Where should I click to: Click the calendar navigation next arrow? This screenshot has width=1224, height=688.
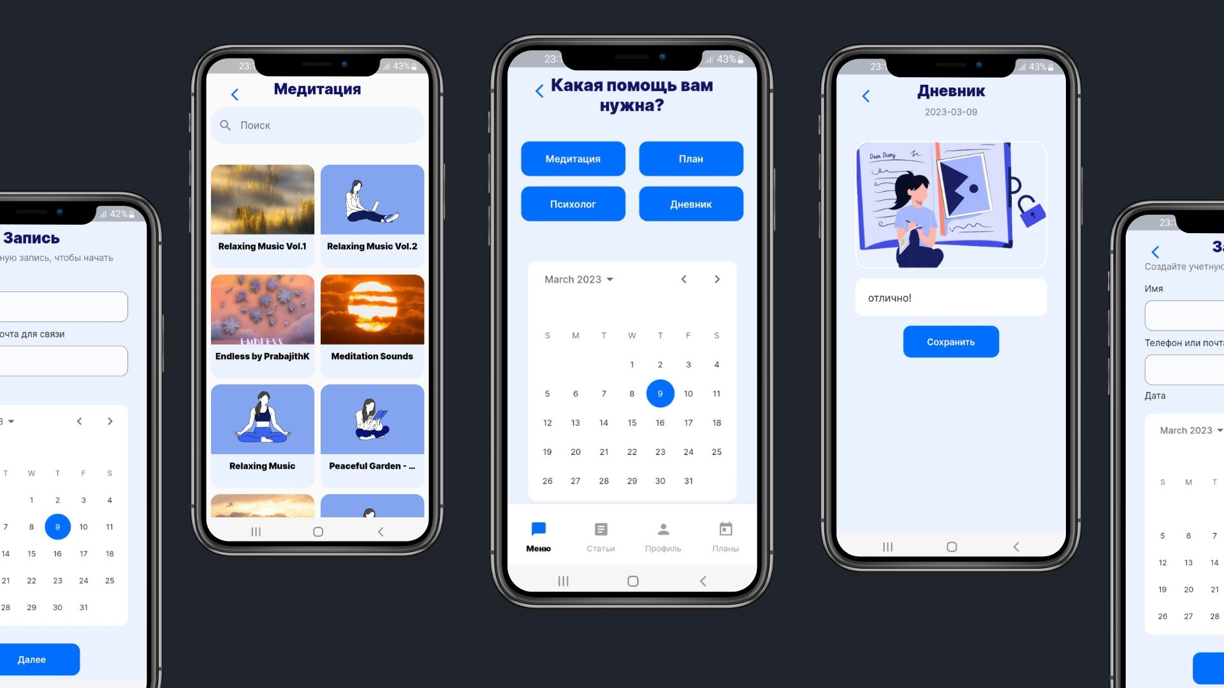tap(717, 279)
